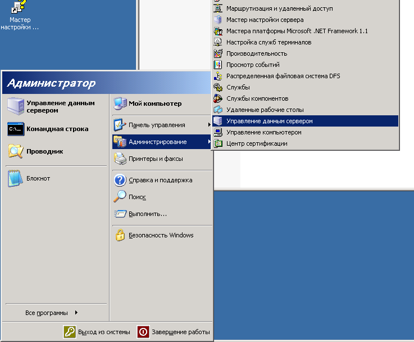414x342 pixels.
Task: Select Производительность menu entry
Action: tap(306, 53)
